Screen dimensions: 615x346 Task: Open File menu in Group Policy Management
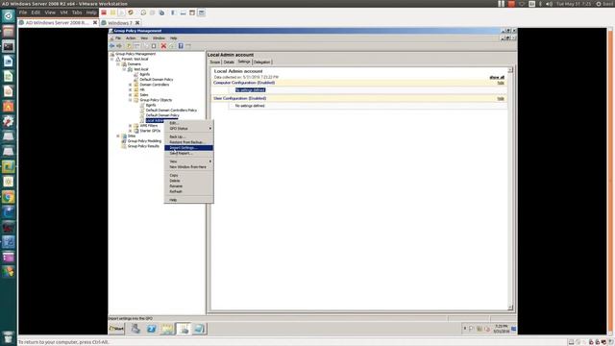[118, 38]
